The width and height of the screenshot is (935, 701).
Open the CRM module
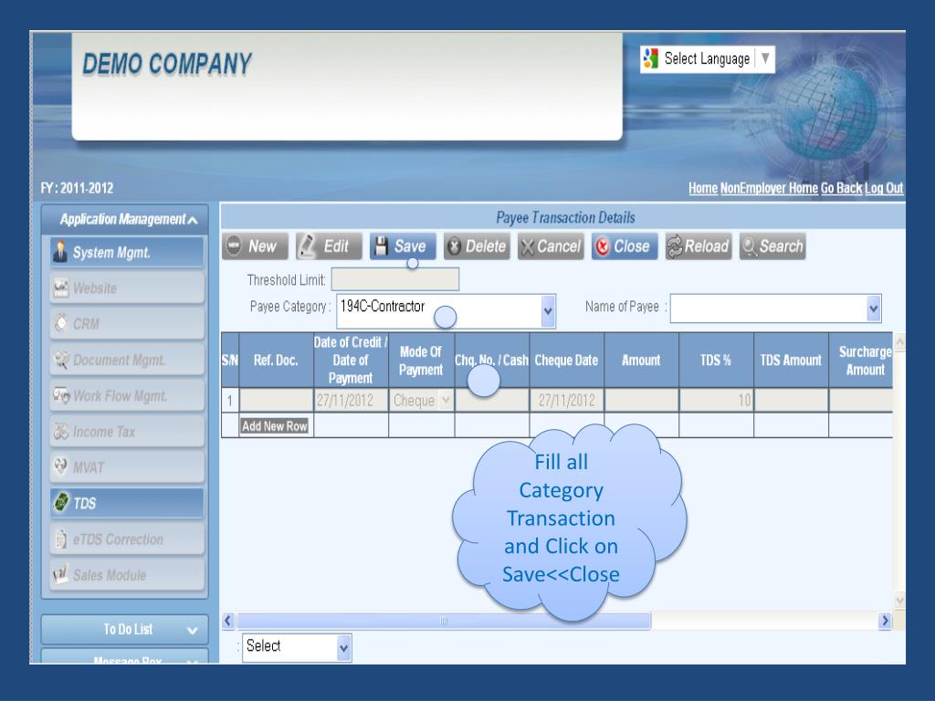point(127,324)
